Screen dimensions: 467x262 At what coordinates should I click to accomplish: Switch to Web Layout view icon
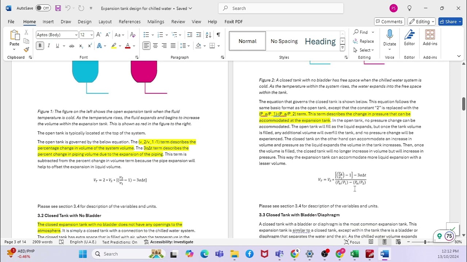pos(398,242)
